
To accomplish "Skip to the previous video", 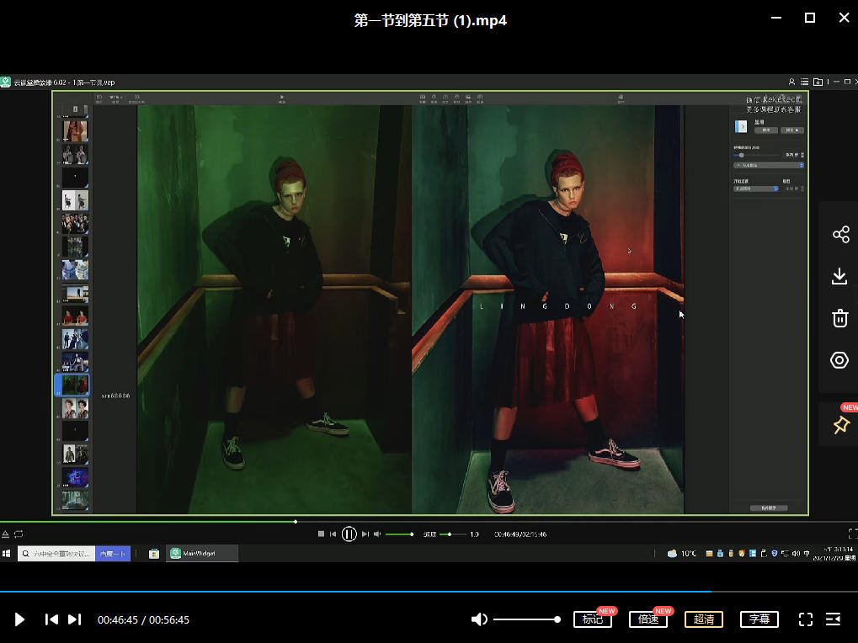I will (x=51, y=619).
